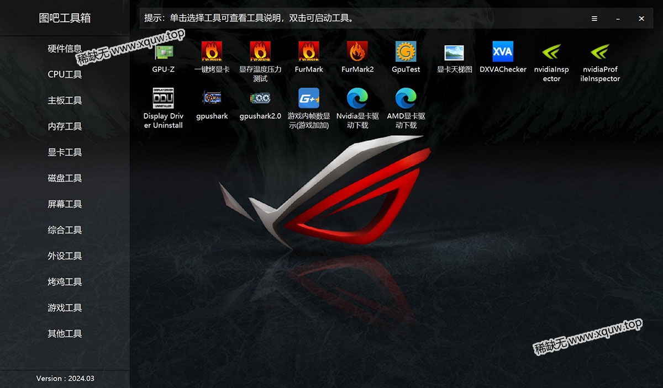Select the Display Driver Uninstaller icon
The height and width of the screenshot is (388, 663).
[164, 98]
